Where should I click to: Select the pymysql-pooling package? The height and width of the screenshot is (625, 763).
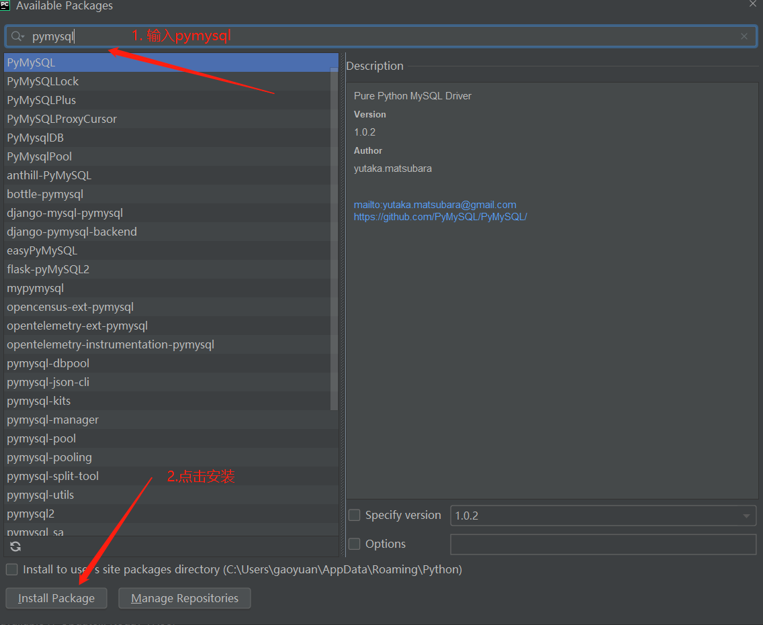(x=171, y=458)
